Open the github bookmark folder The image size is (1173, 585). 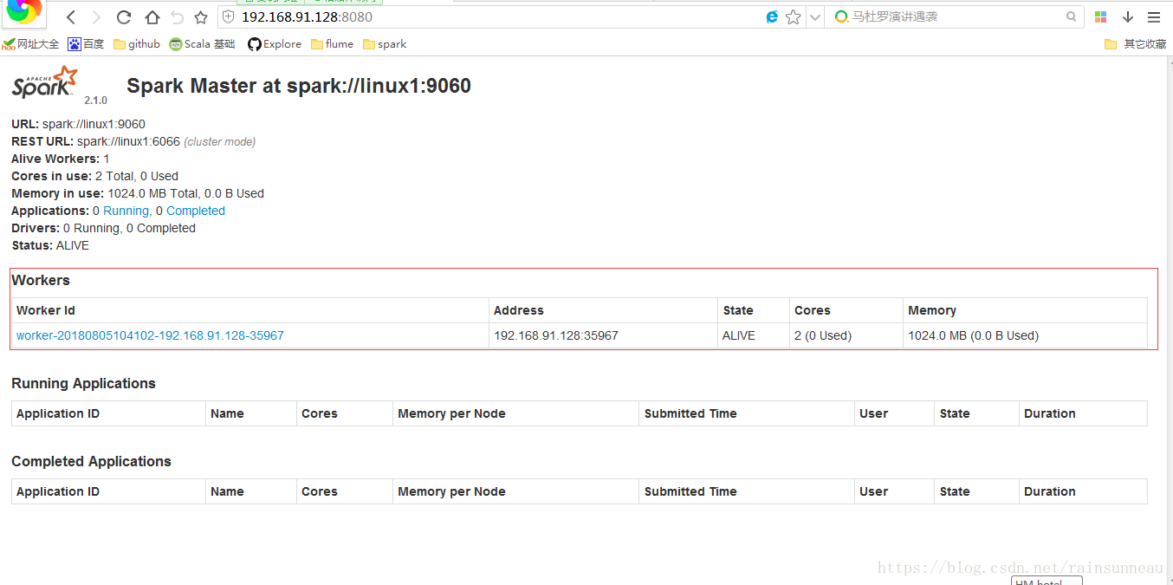pyautogui.click(x=137, y=44)
